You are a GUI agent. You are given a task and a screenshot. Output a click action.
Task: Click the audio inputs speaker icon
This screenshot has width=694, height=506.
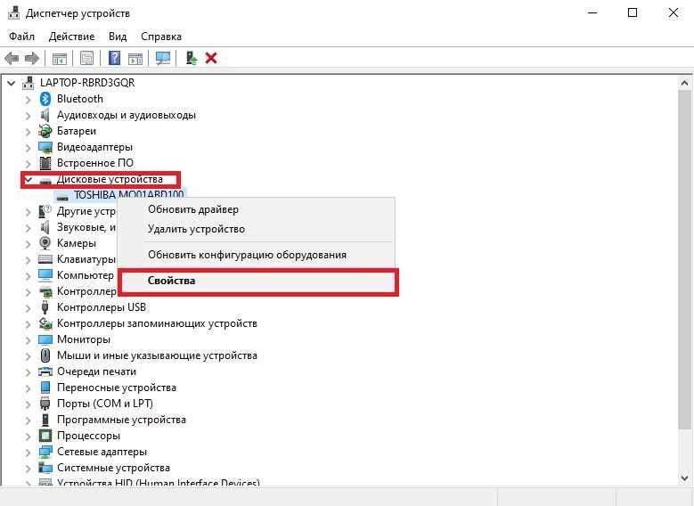coord(45,115)
